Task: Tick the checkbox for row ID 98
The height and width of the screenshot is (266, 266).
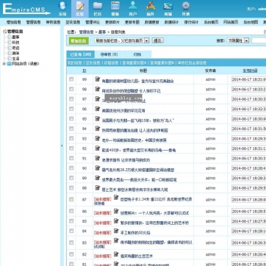Action: click(x=71, y=89)
